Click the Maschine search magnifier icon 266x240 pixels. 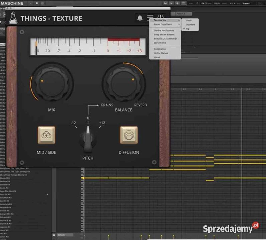[x=37, y=3]
